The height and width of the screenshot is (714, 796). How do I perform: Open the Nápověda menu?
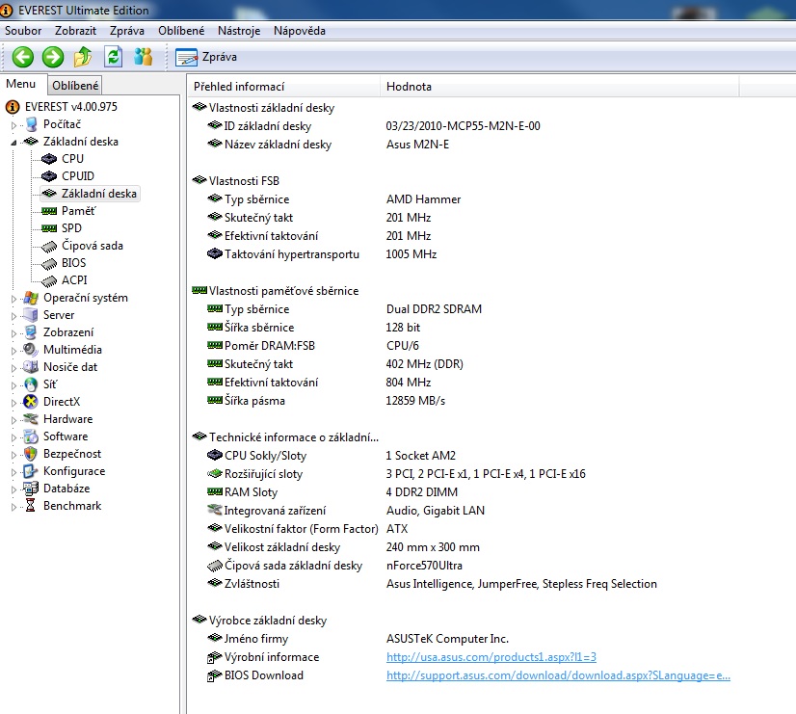coord(300,31)
